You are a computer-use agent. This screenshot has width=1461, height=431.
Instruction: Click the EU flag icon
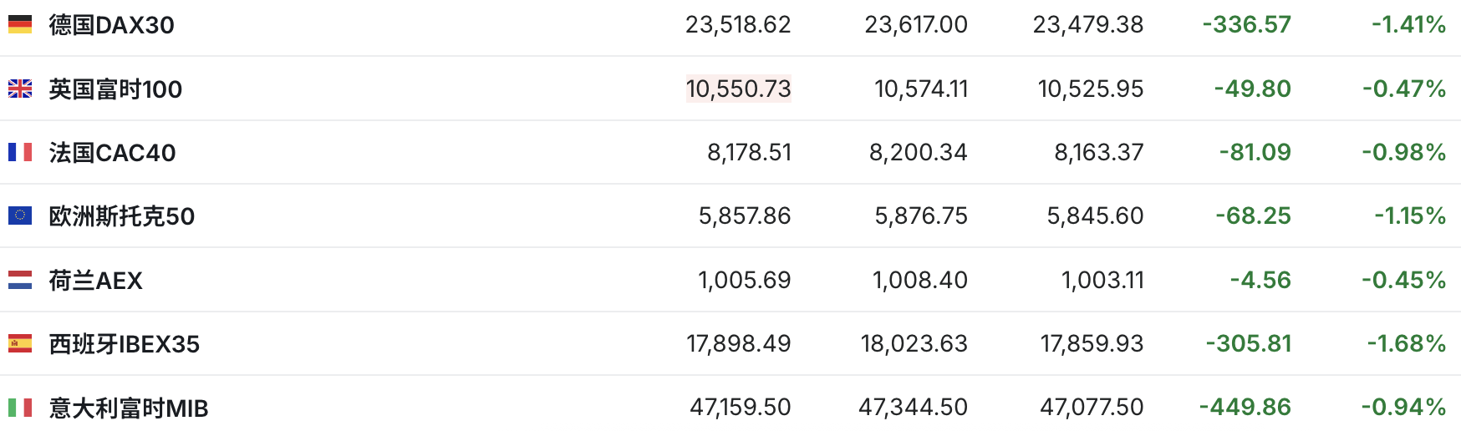pos(20,215)
